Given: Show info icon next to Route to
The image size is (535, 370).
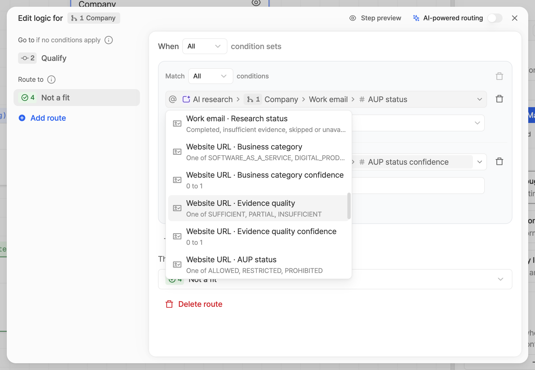Looking at the screenshot, I should pyautogui.click(x=51, y=80).
